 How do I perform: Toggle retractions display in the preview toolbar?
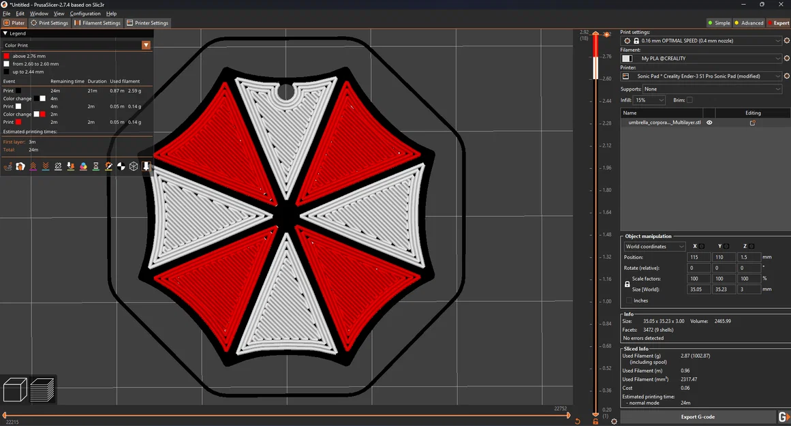coord(33,166)
